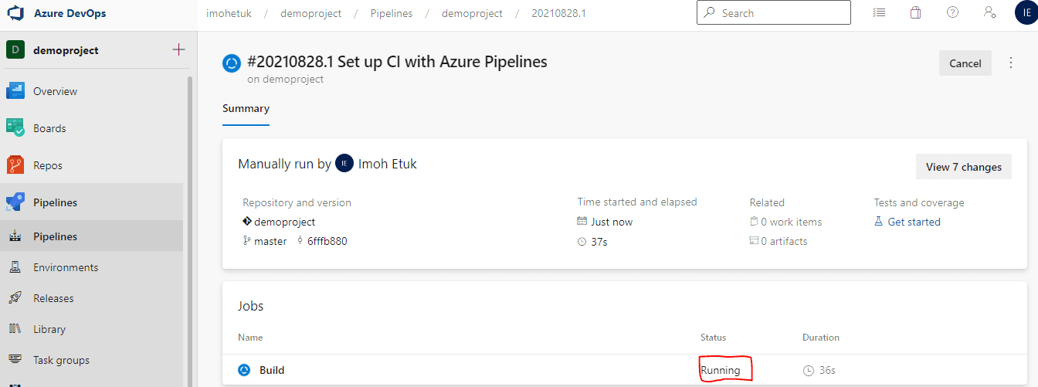Open the work items list icon in header
The width and height of the screenshot is (1038, 387).
[878, 13]
